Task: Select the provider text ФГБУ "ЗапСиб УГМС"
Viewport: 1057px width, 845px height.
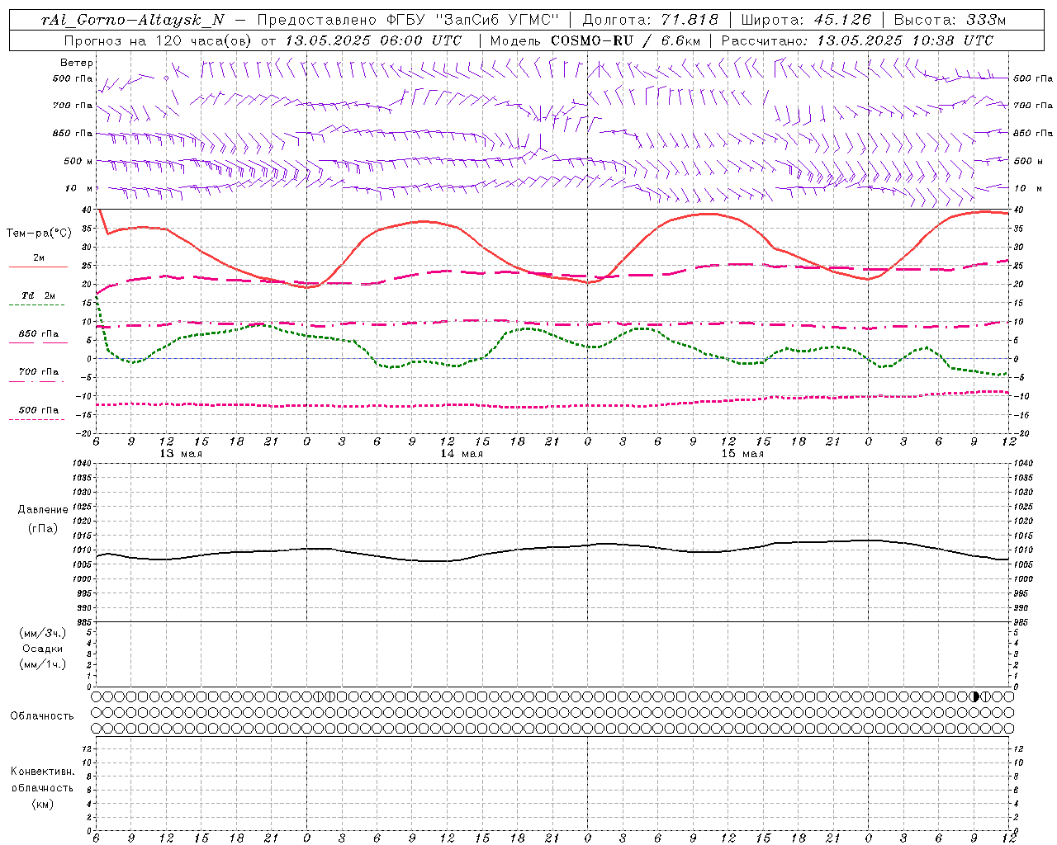Action: tap(472, 20)
